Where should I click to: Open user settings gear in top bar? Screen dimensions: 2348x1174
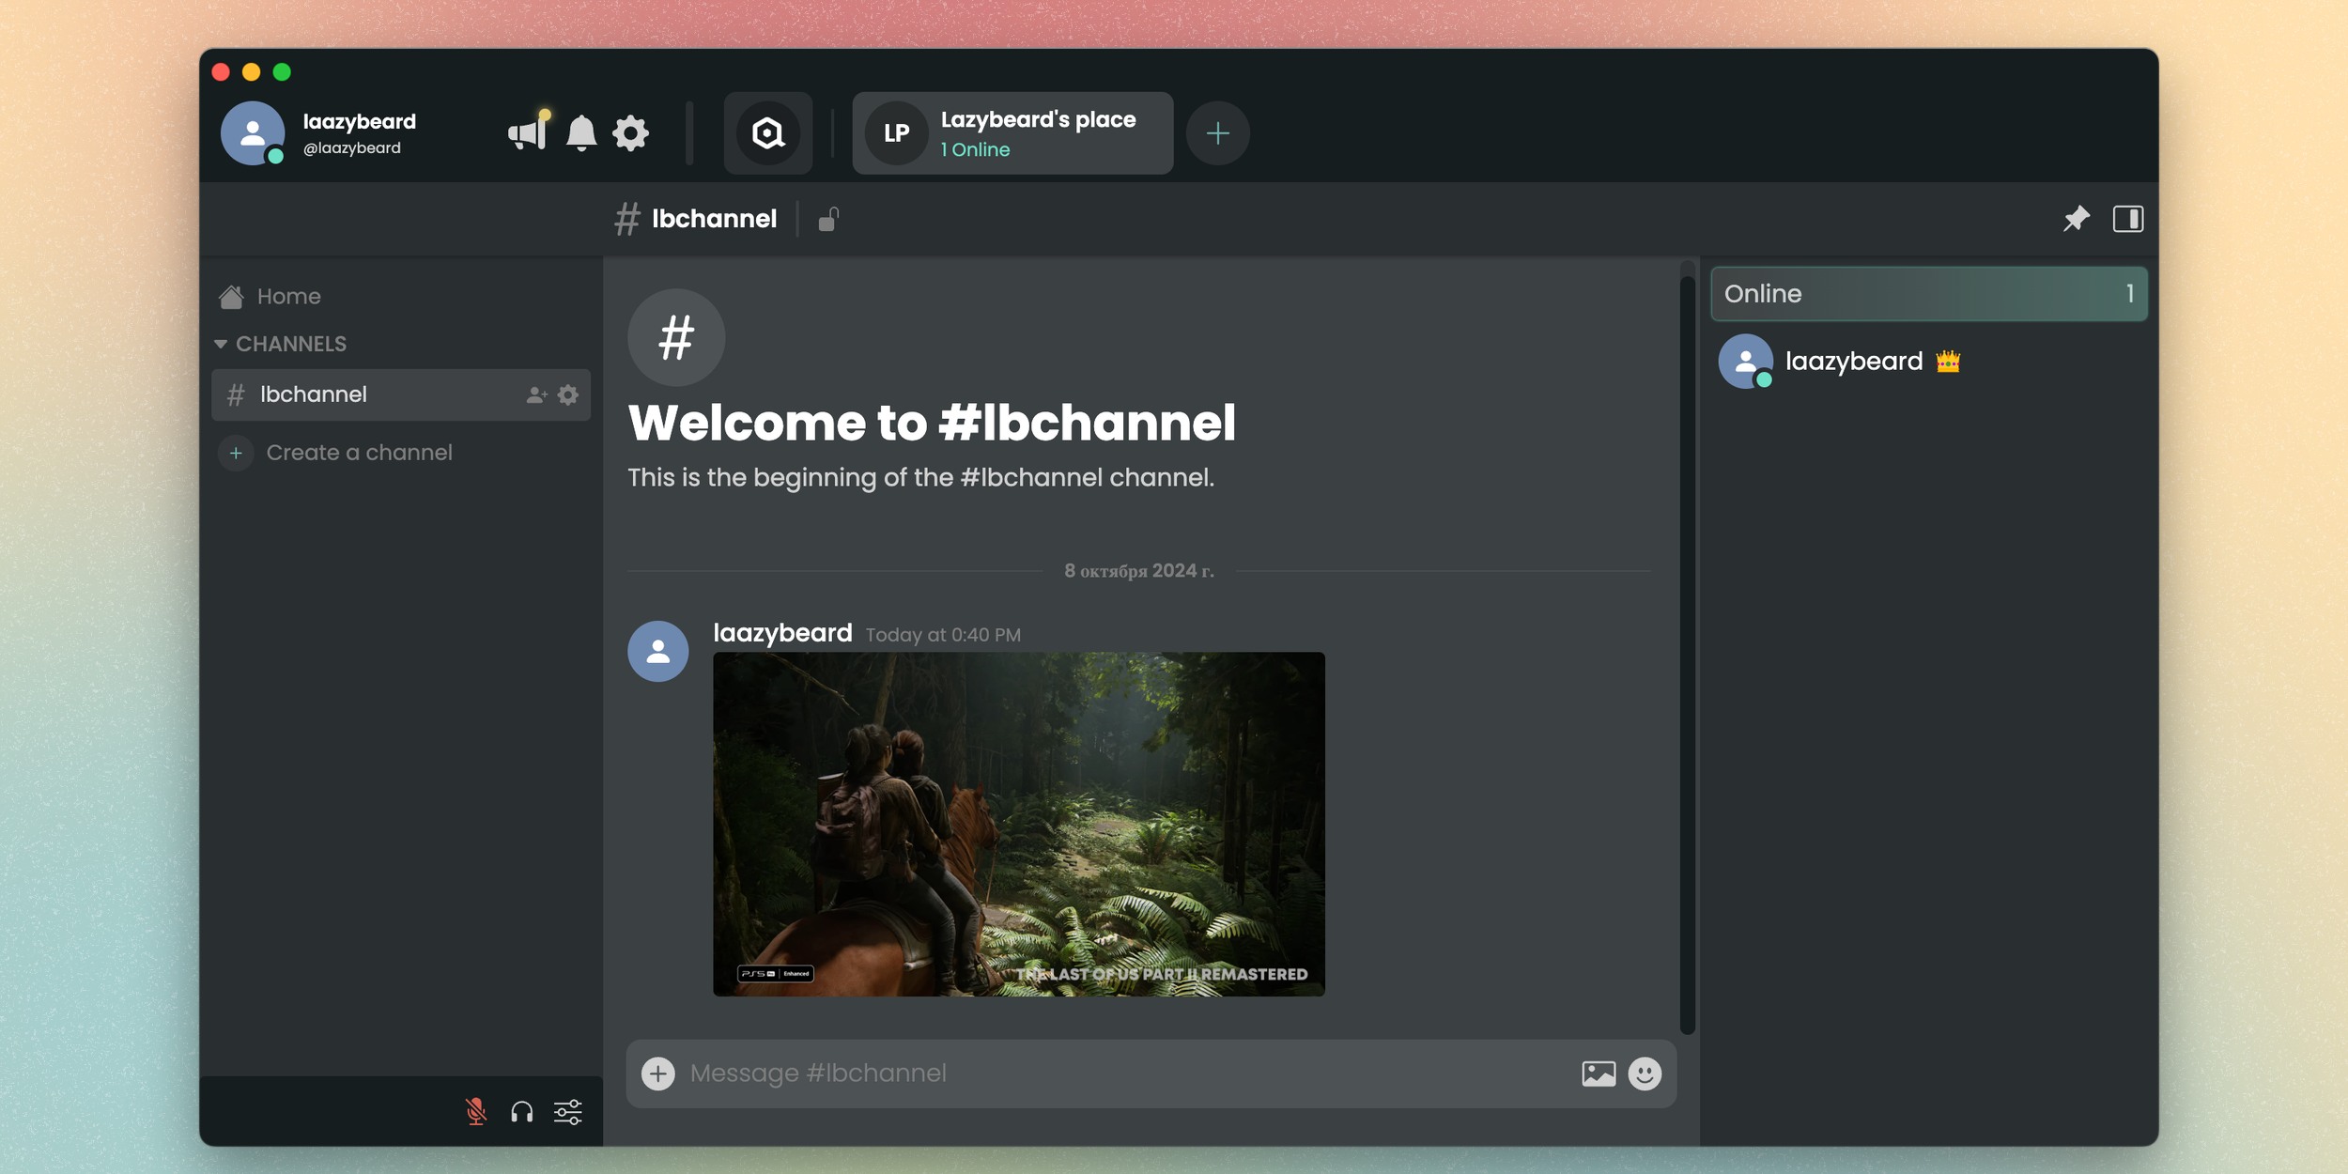630,133
